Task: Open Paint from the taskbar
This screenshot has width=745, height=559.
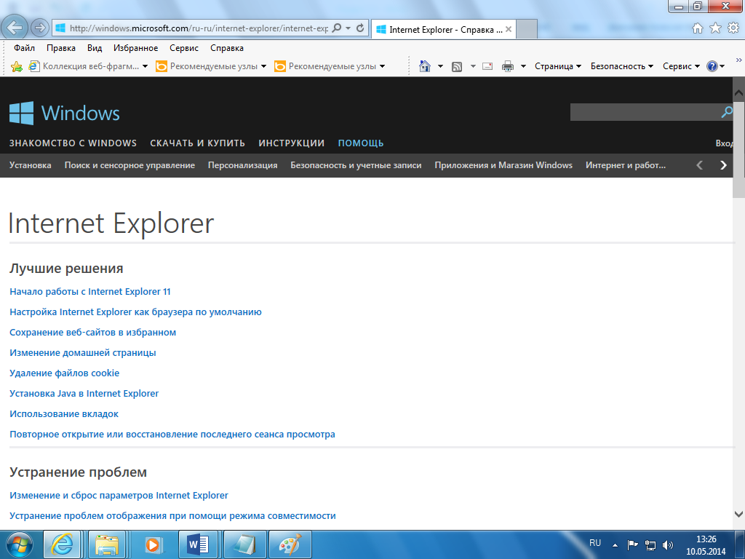Action: click(290, 544)
